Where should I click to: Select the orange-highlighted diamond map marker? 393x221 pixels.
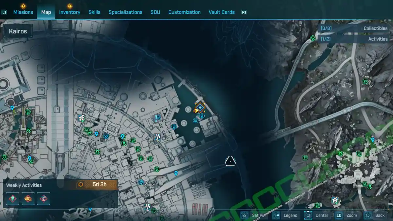coord(200,107)
